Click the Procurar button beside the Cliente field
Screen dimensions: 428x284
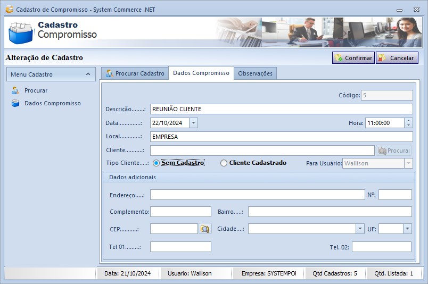click(x=394, y=151)
